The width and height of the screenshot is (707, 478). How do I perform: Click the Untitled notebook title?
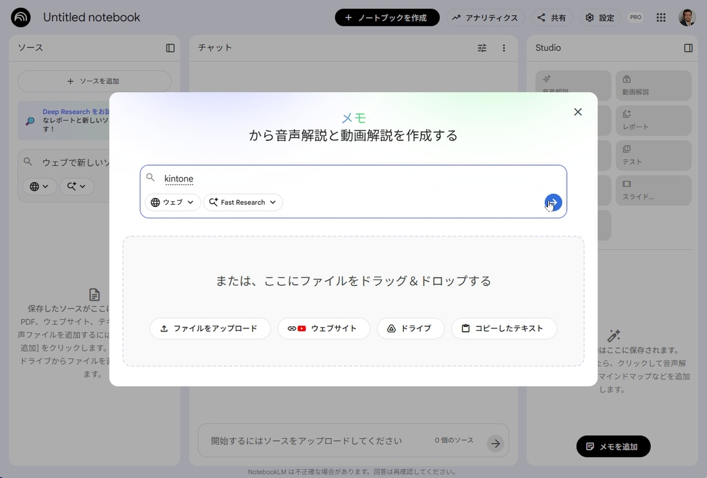point(91,17)
